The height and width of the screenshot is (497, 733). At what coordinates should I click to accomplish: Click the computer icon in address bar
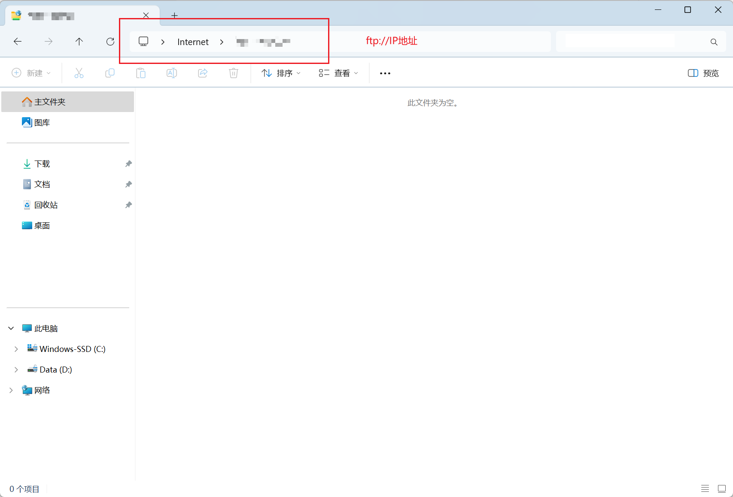click(x=143, y=42)
